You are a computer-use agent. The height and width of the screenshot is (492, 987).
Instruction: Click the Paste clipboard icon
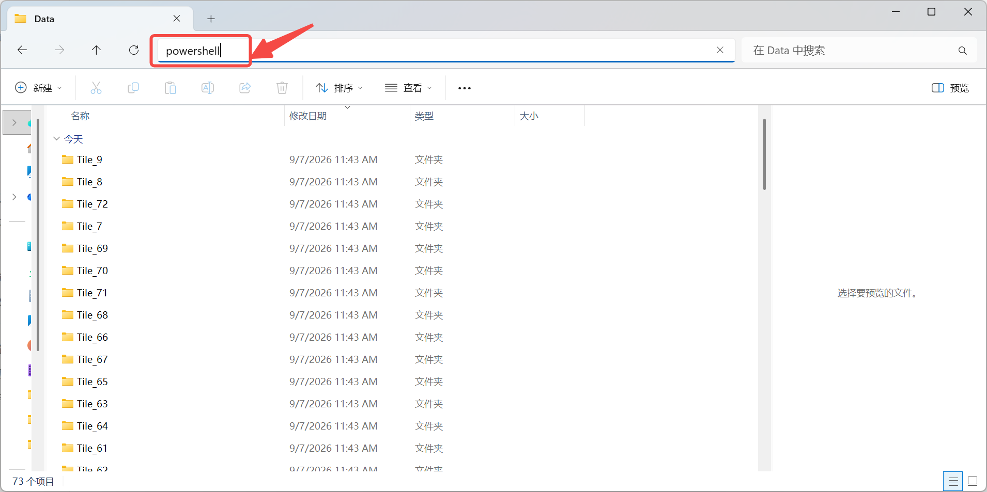pos(171,88)
